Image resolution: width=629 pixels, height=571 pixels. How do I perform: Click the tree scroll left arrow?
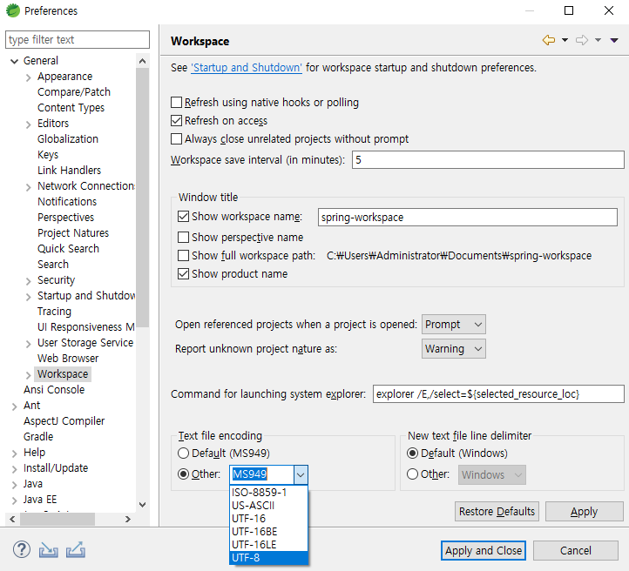coord(12,519)
